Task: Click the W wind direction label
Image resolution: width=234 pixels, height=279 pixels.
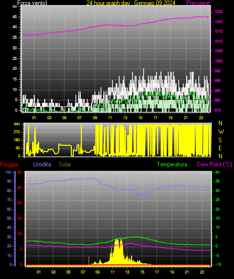Action: click(221, 132)
